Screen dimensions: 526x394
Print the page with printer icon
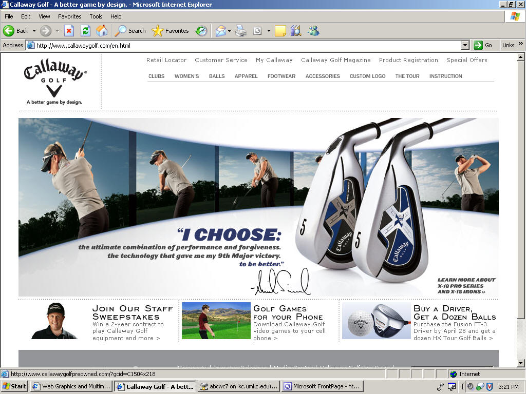(x=241, y=31)
